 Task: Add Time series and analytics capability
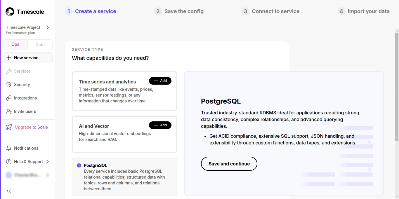(160, 81)
